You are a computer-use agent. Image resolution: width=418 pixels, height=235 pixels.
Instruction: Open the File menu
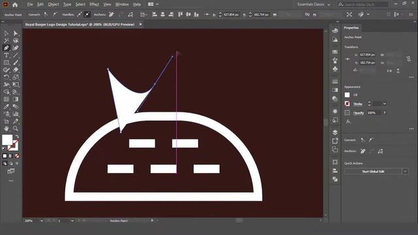click(x=30, y=5)
